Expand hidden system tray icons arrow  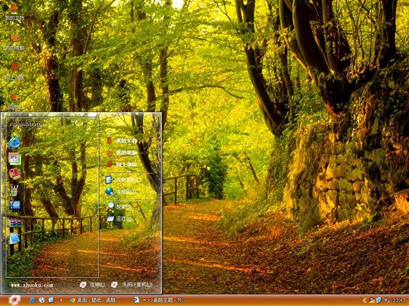[365, 300]
